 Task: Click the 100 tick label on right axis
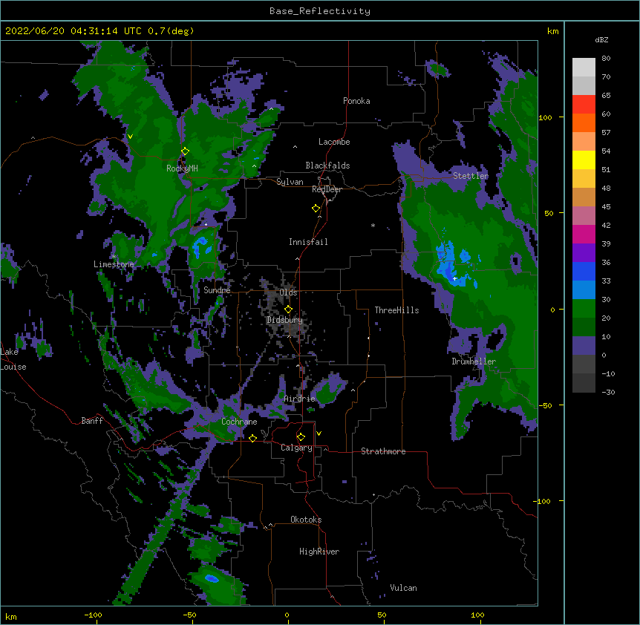point(545,117)
